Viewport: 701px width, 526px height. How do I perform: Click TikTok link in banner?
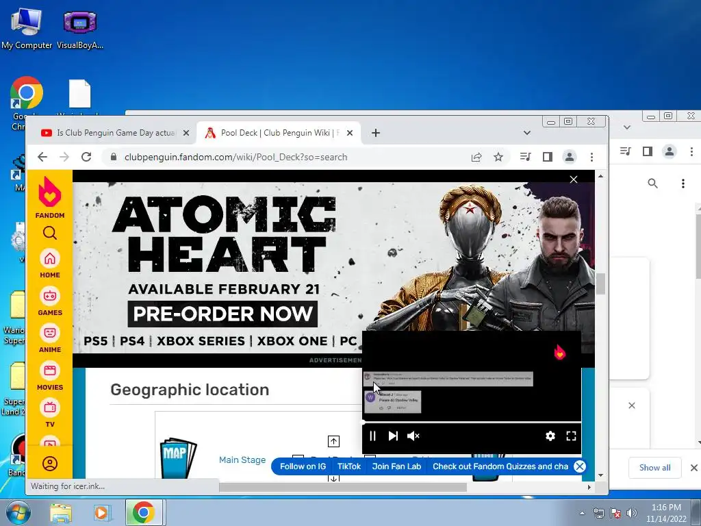[348, 466]
